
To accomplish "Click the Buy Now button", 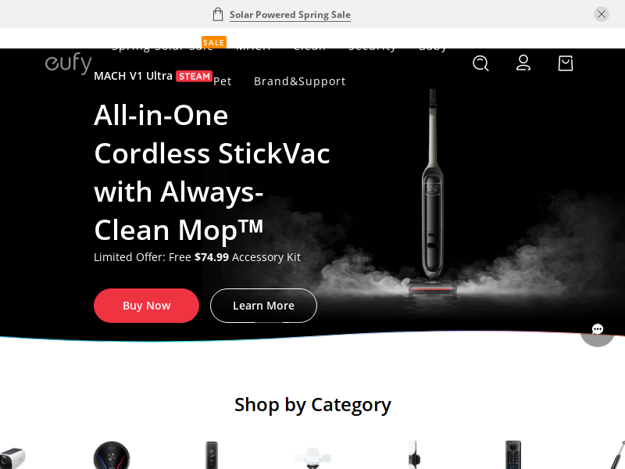I will point(146,306).
